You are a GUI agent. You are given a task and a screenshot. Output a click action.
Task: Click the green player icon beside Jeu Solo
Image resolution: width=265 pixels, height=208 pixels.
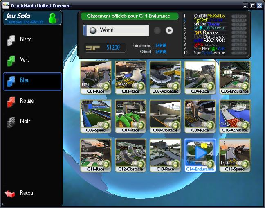click(52, 18)
